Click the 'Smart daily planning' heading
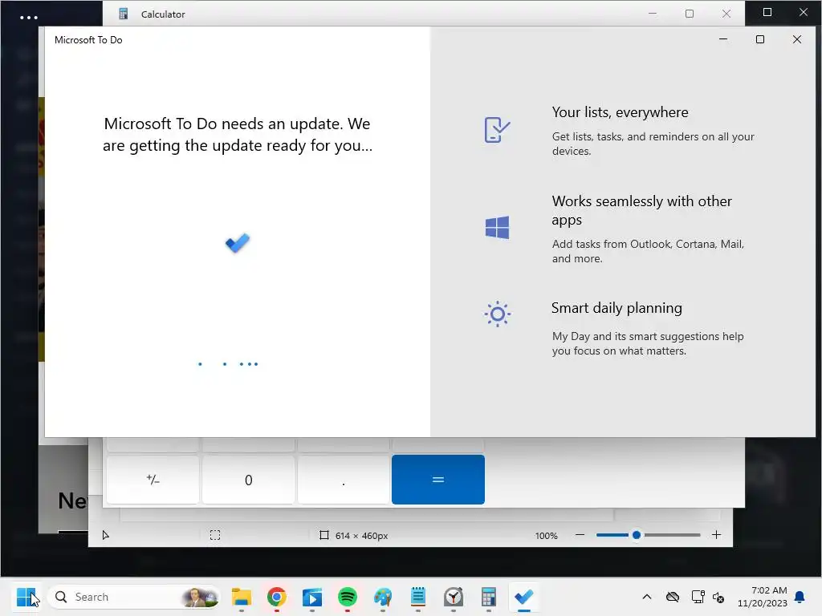822x616 pixels. pyautogui.click(x=616, y=308)
